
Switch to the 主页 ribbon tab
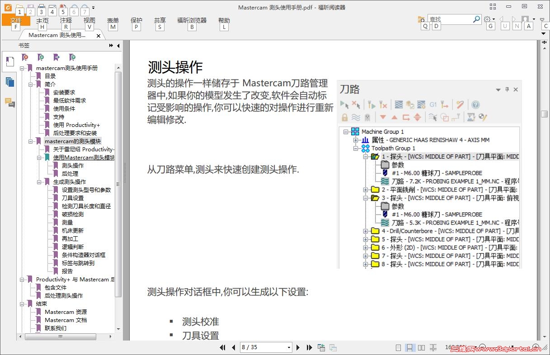coord(42,20)
